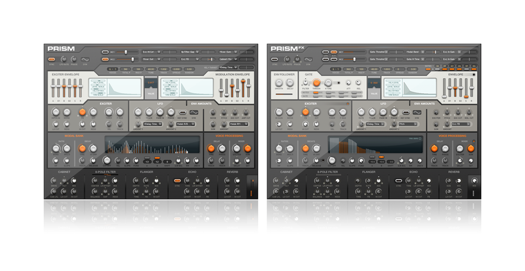Click the SHIFT value box in Prism's Modal Bank
The image size is (525, 271).
[x=167, y=161]
